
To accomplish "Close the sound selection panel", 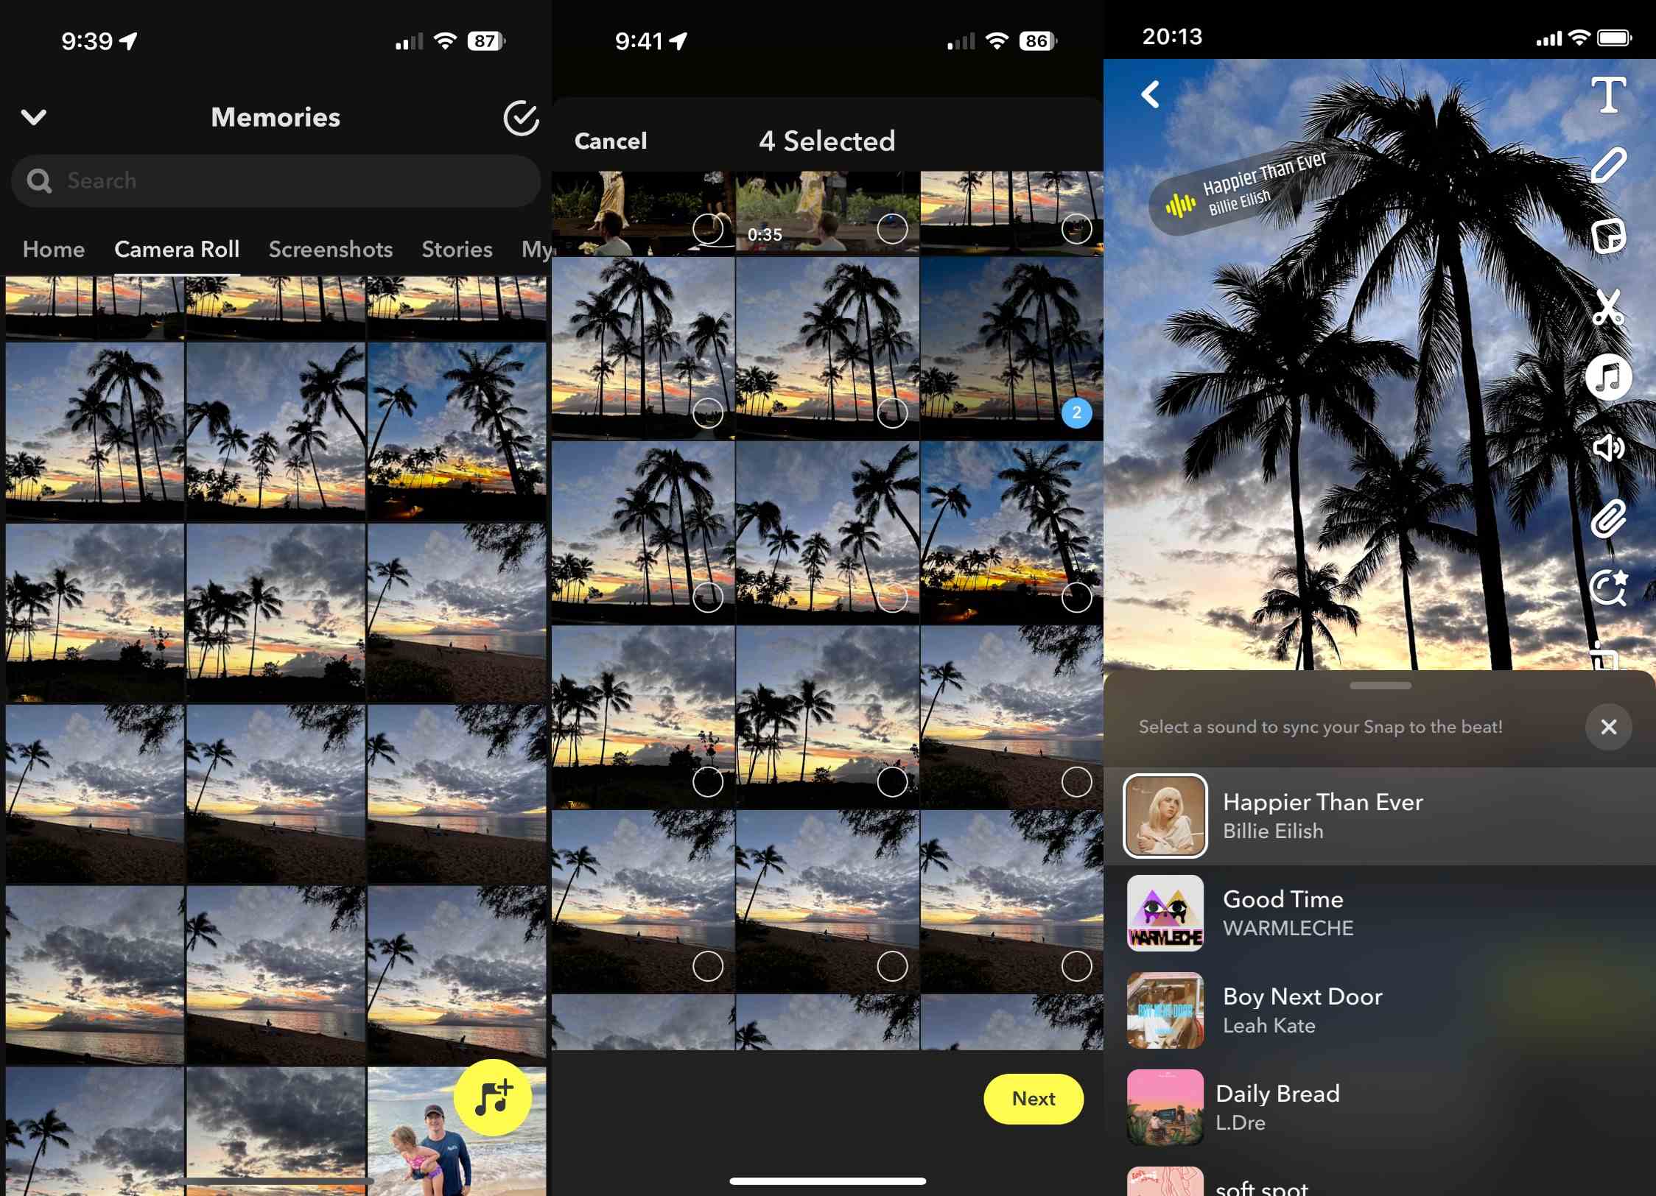I will [x=1608, y=725].
